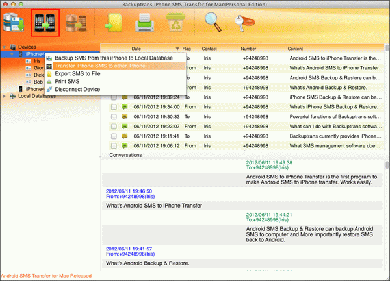Select the row 'What can I do with Backuptrans softwa…'
The image size is (390, 281).
click(246, 127)
